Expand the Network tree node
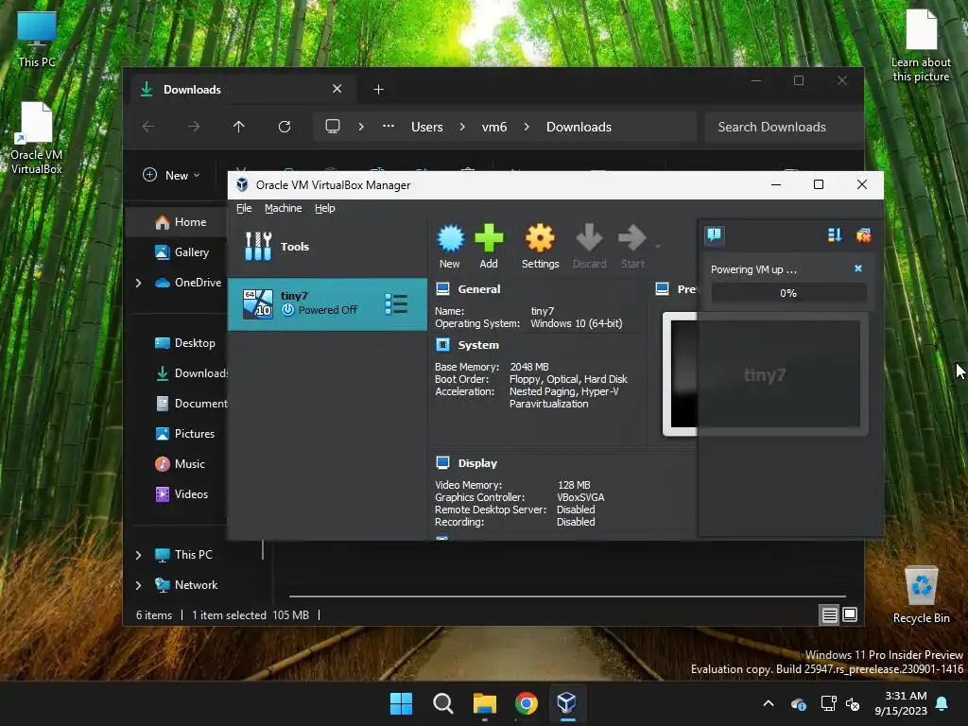968x726 pixels. 138,585
